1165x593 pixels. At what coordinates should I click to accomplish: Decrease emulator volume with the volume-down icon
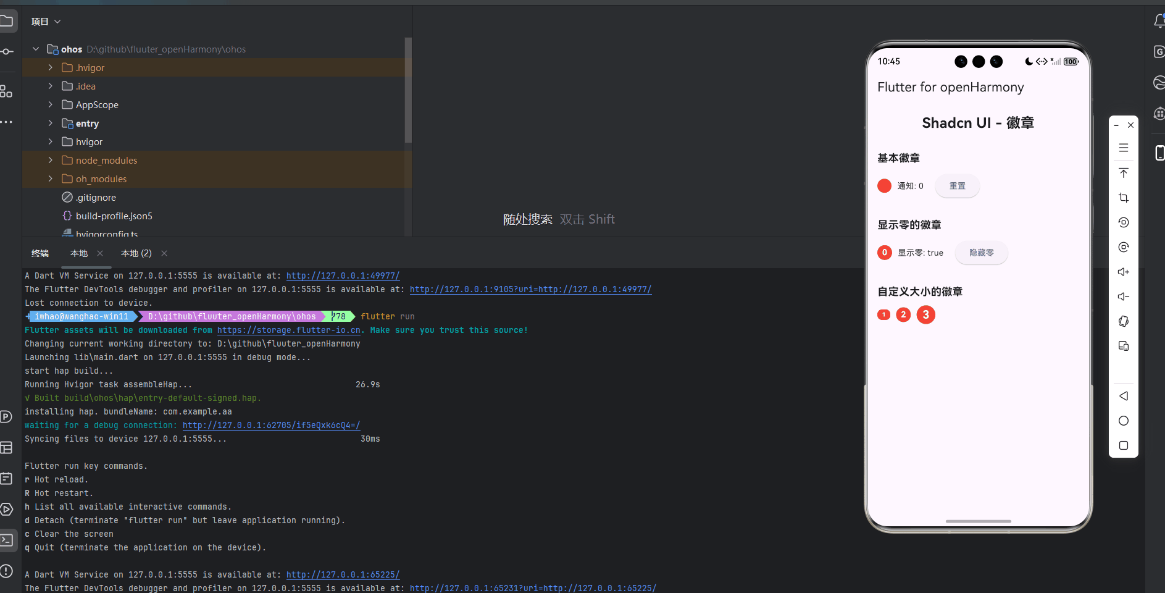click(1124, 296)
